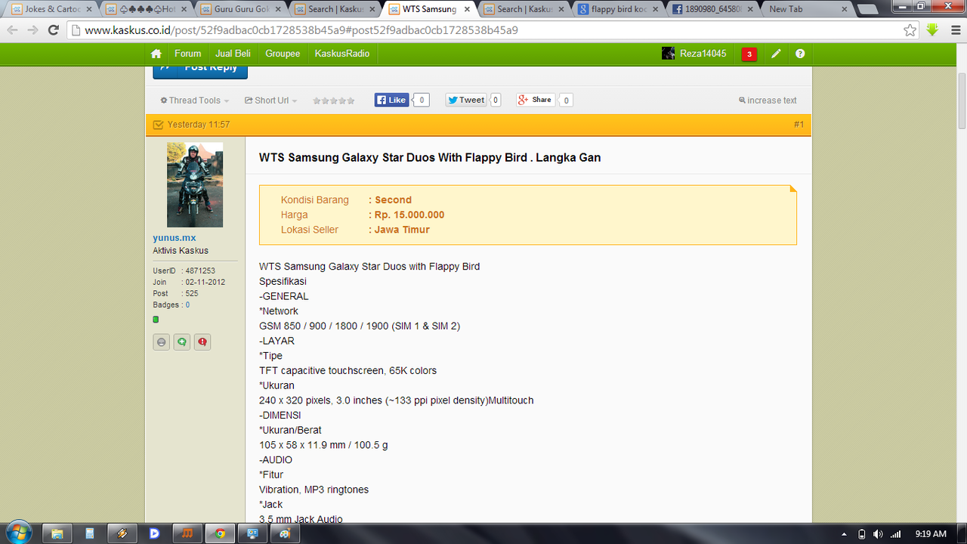Switch to flappy bird Google tab

point(618,9)
